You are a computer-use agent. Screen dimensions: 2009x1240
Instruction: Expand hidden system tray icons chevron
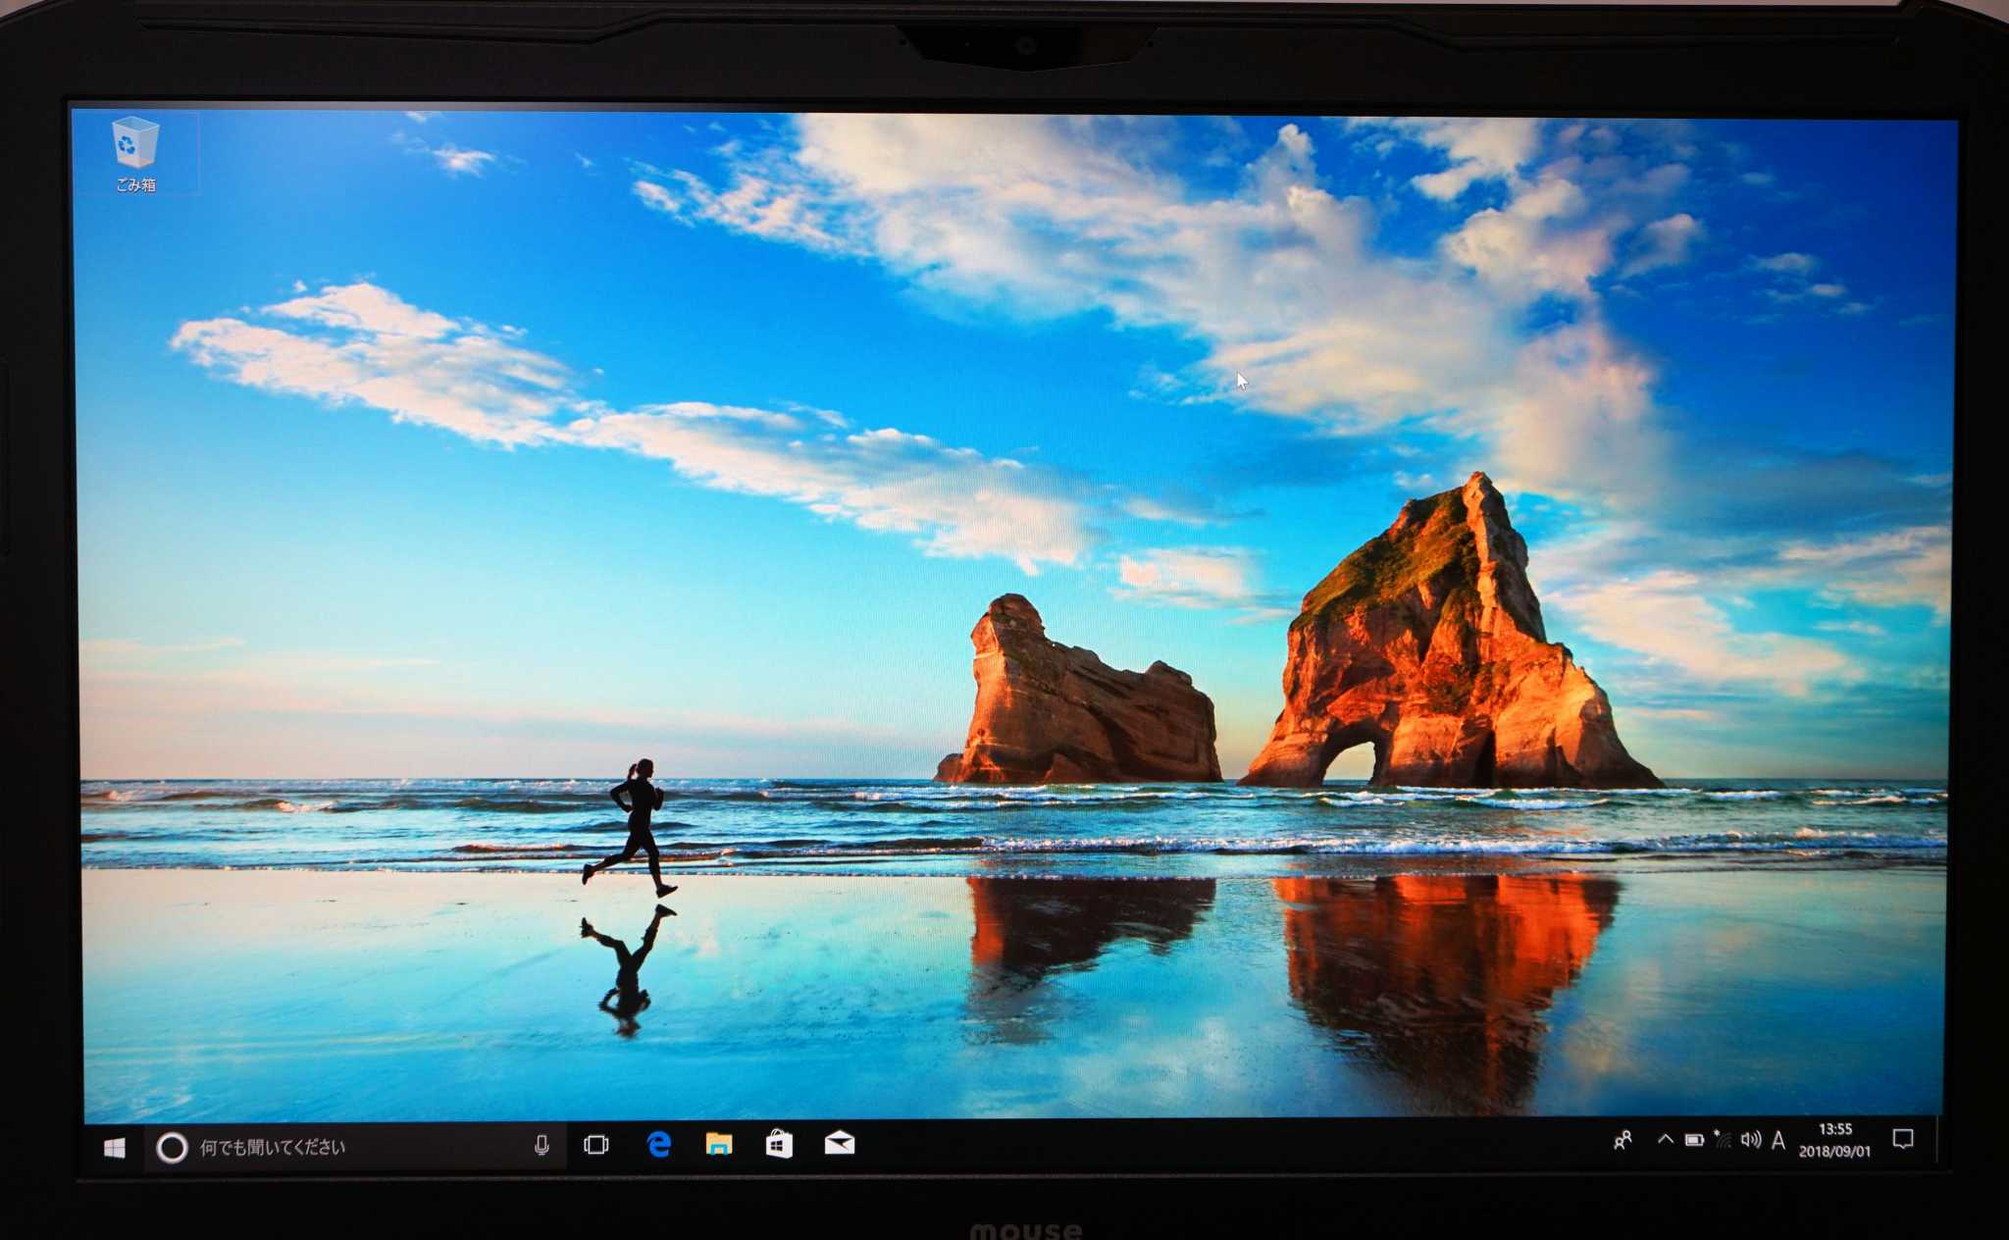pos(1665,1140)
